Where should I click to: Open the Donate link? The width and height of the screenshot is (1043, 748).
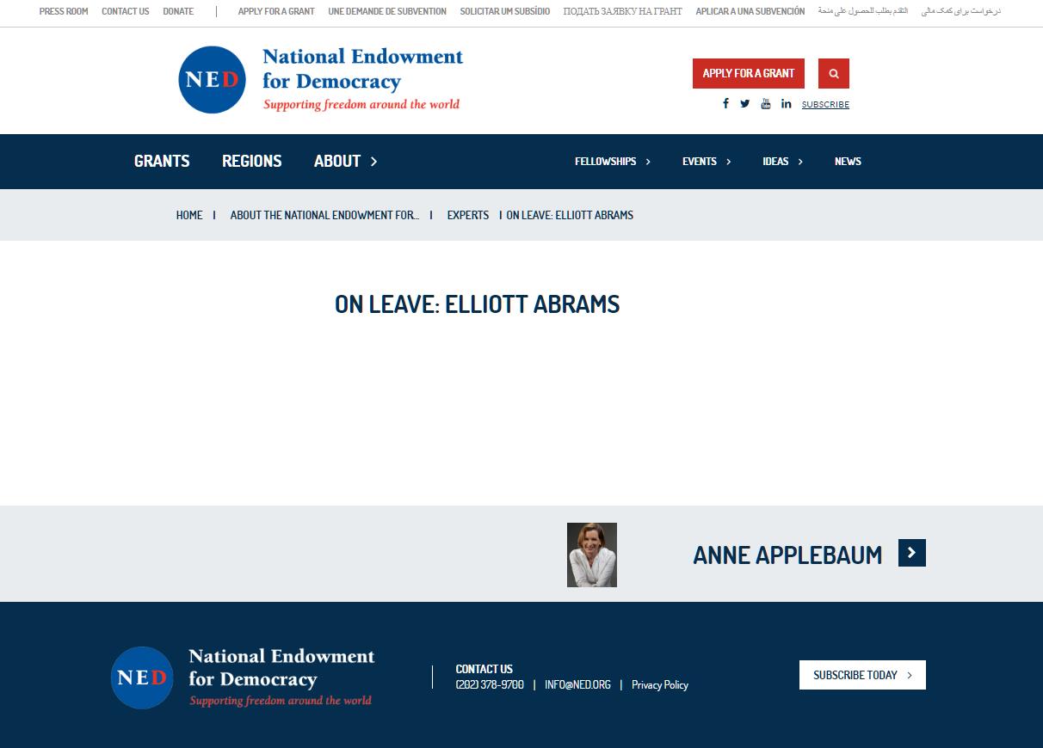[178, 11]
